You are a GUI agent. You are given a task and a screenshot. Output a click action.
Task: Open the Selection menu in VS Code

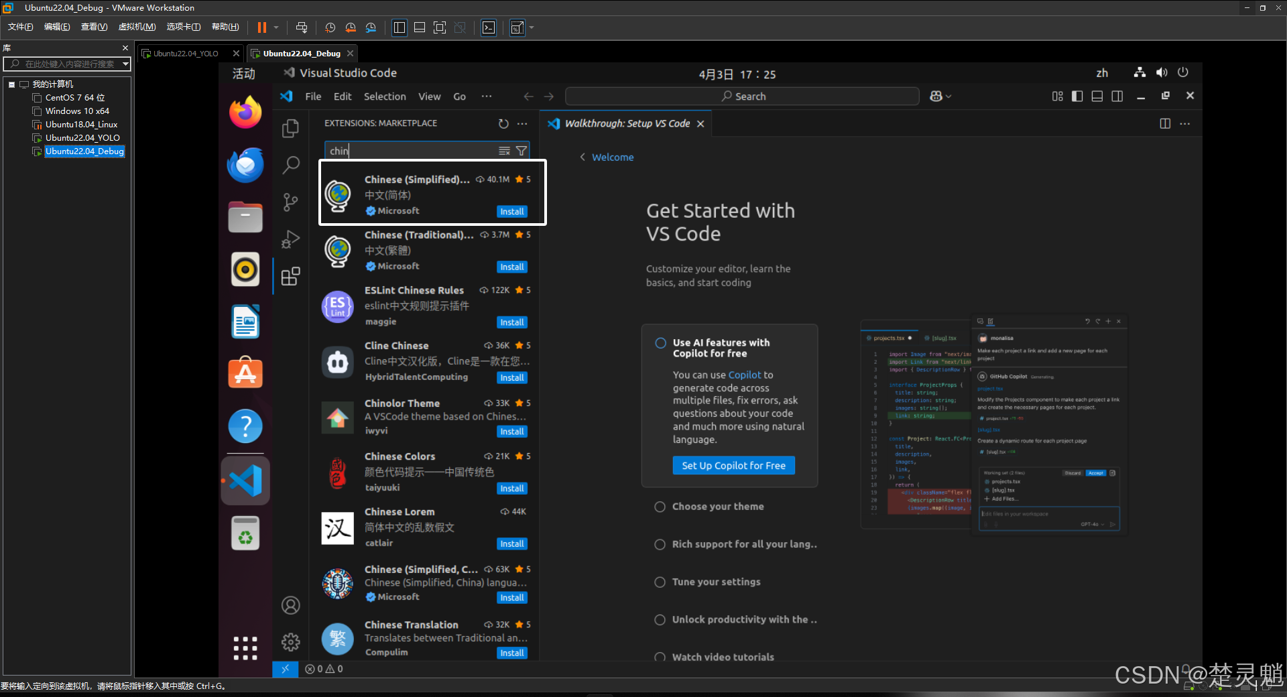385,97
